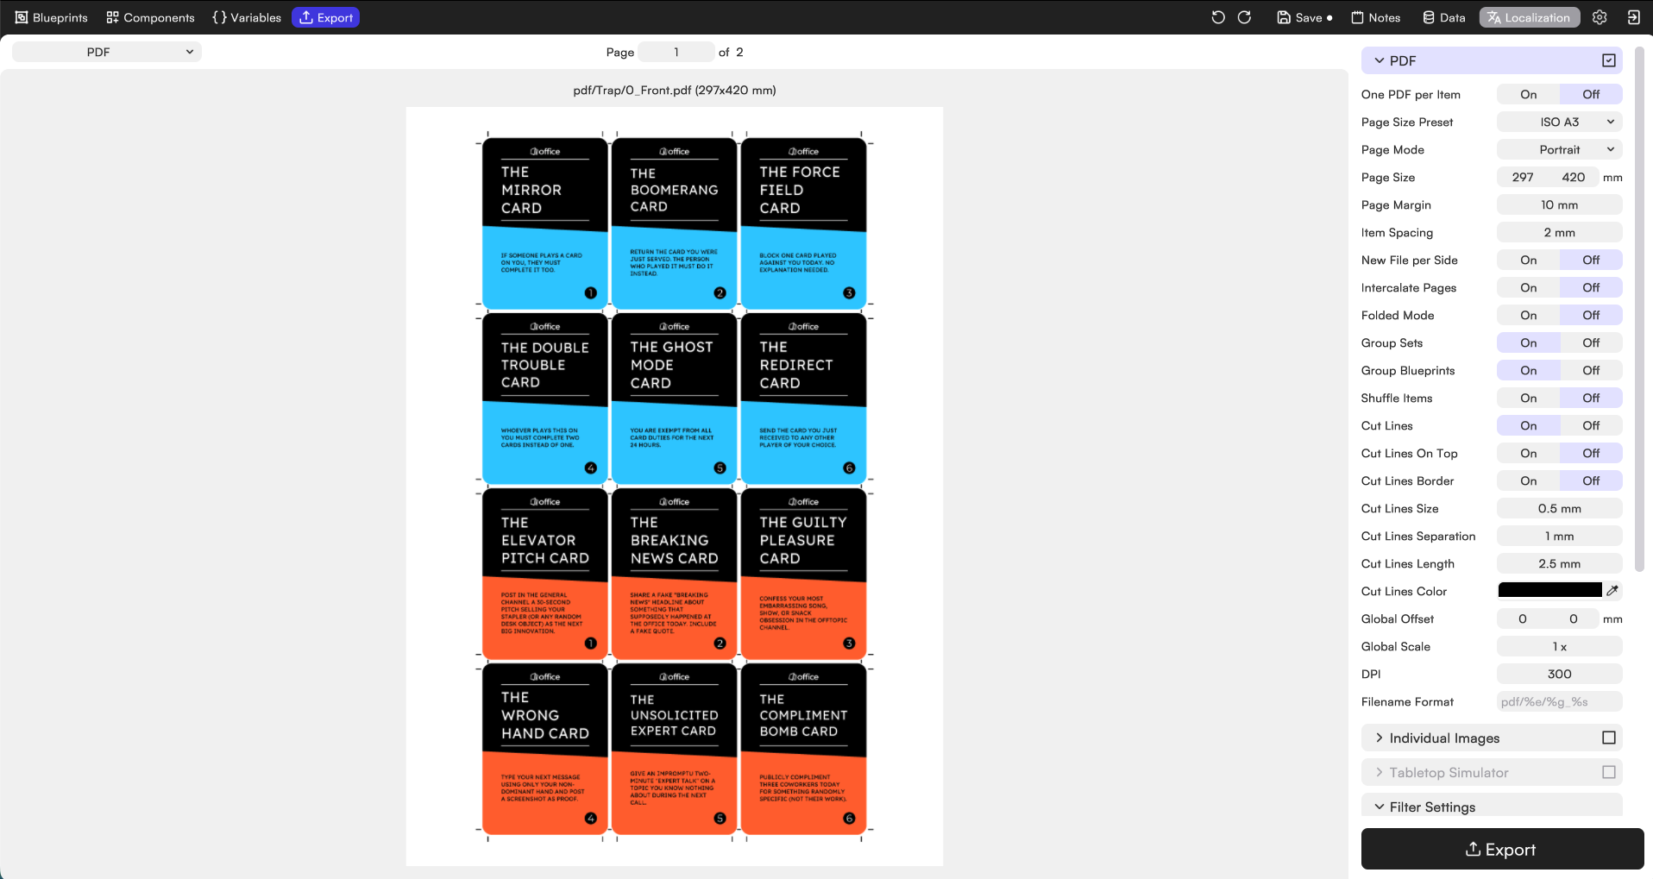Viewport: 1653px width, 879px height.
Task: Collapse the Filter Settings section
Action: tap(1380, 807)
